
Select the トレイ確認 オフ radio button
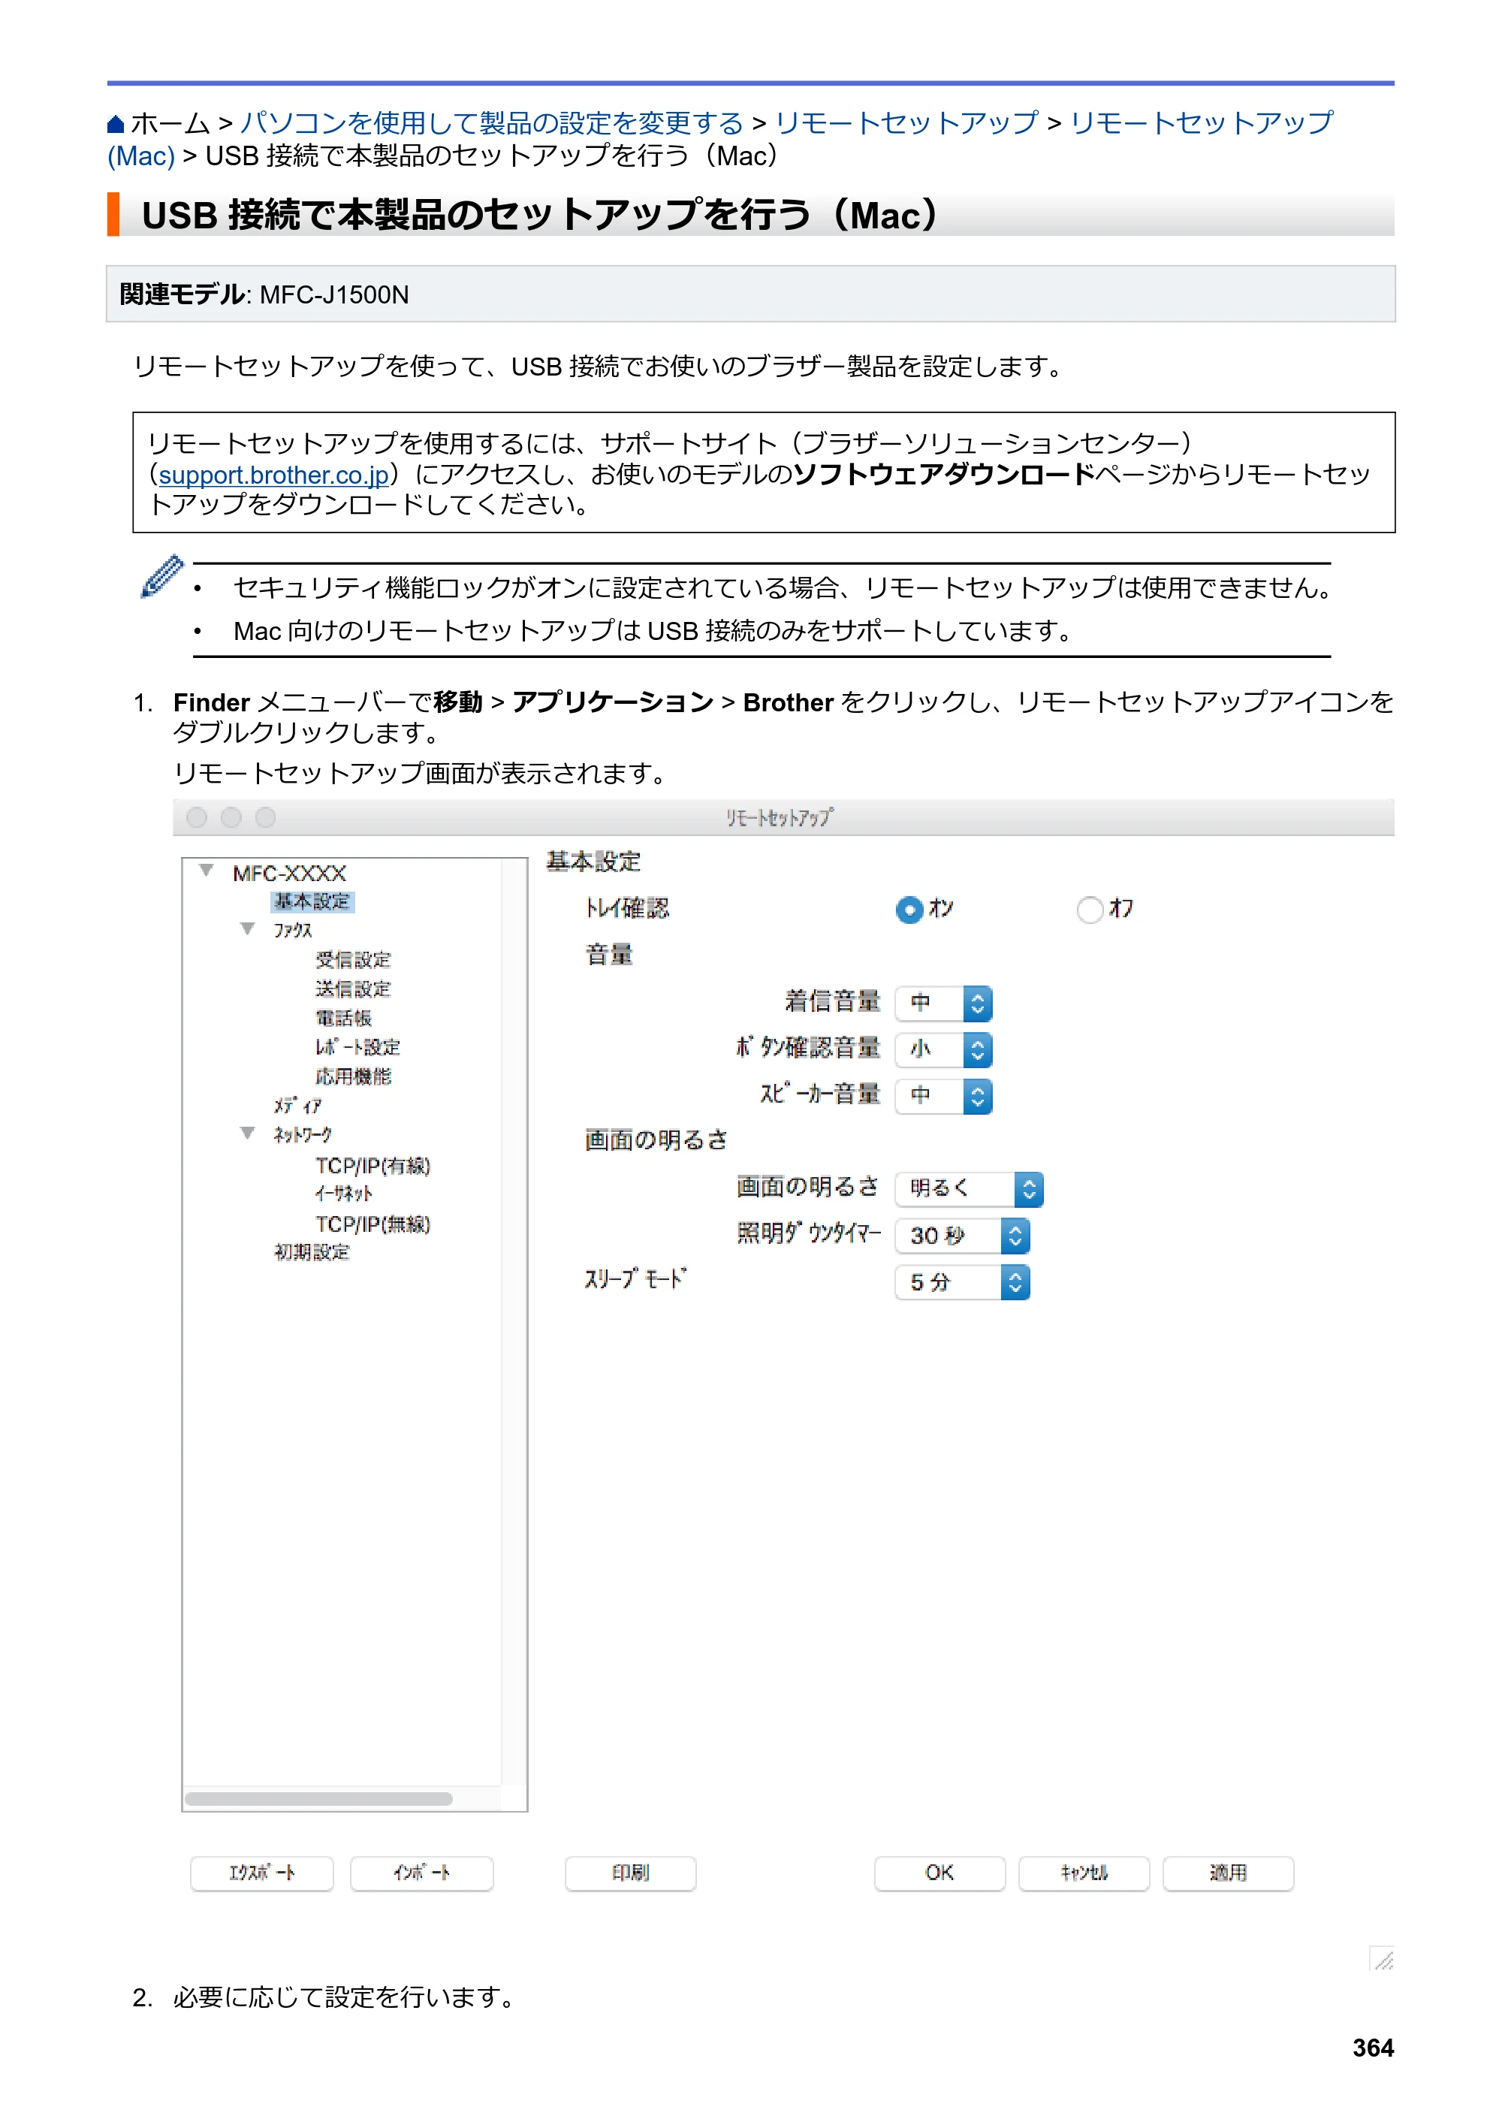coord(1090,910)
